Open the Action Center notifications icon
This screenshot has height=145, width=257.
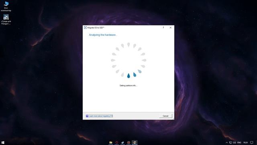pyautogui.click(x=252, y=143)
